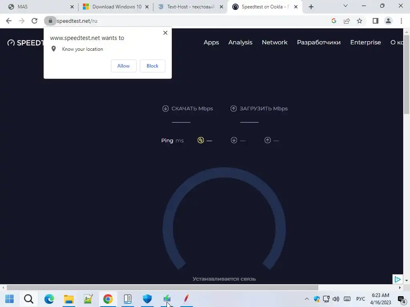The width and height of the screenshot is (410, 307).
Task: Bookmark this tab with the star
Action: 360,21
